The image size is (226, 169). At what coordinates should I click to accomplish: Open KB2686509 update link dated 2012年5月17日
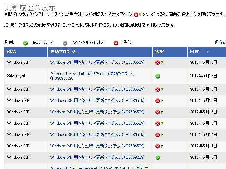pyautogui.click(x=97, y=89)
